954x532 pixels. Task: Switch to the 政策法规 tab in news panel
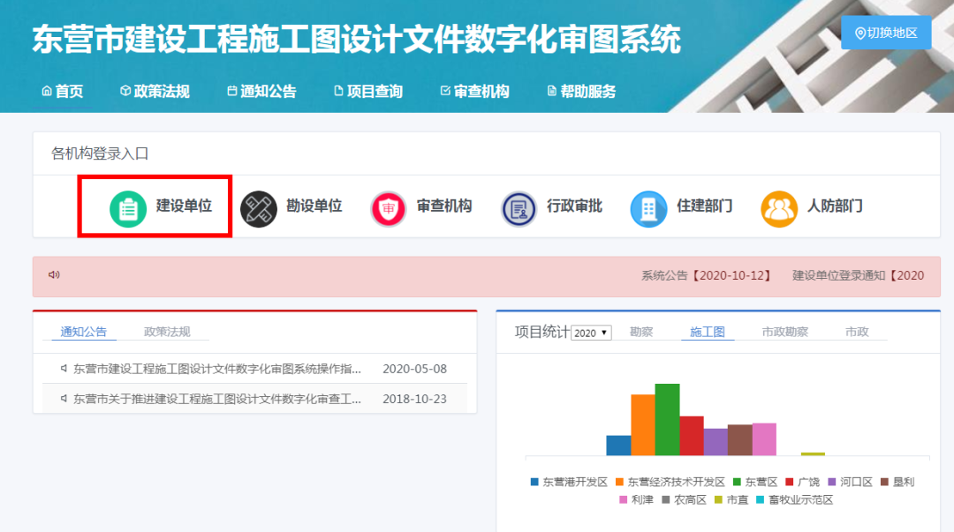click(x=167, y=332)
